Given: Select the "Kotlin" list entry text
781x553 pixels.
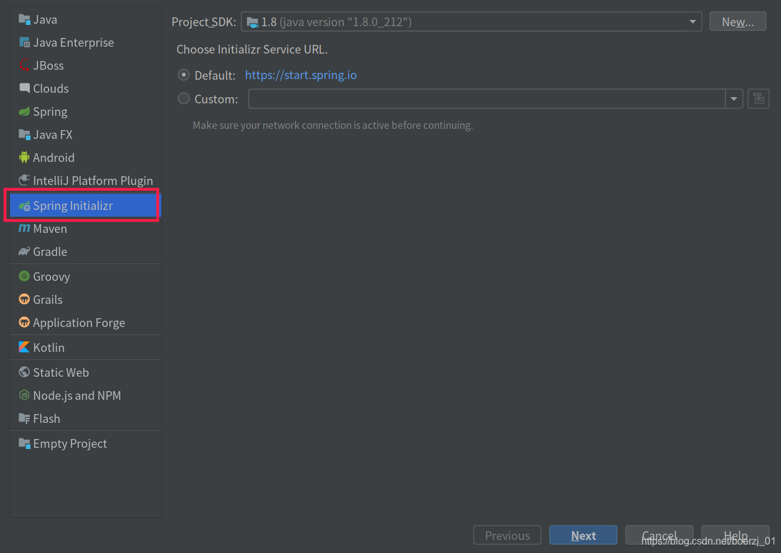Looking at the screenshot, I should coord(49,347).
